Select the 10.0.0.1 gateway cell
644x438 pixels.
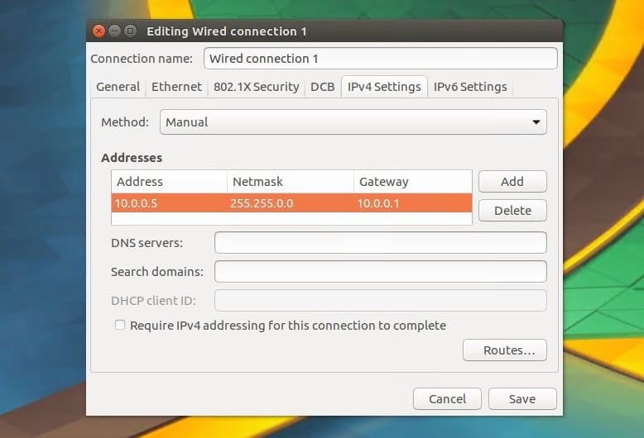[413, 203]
